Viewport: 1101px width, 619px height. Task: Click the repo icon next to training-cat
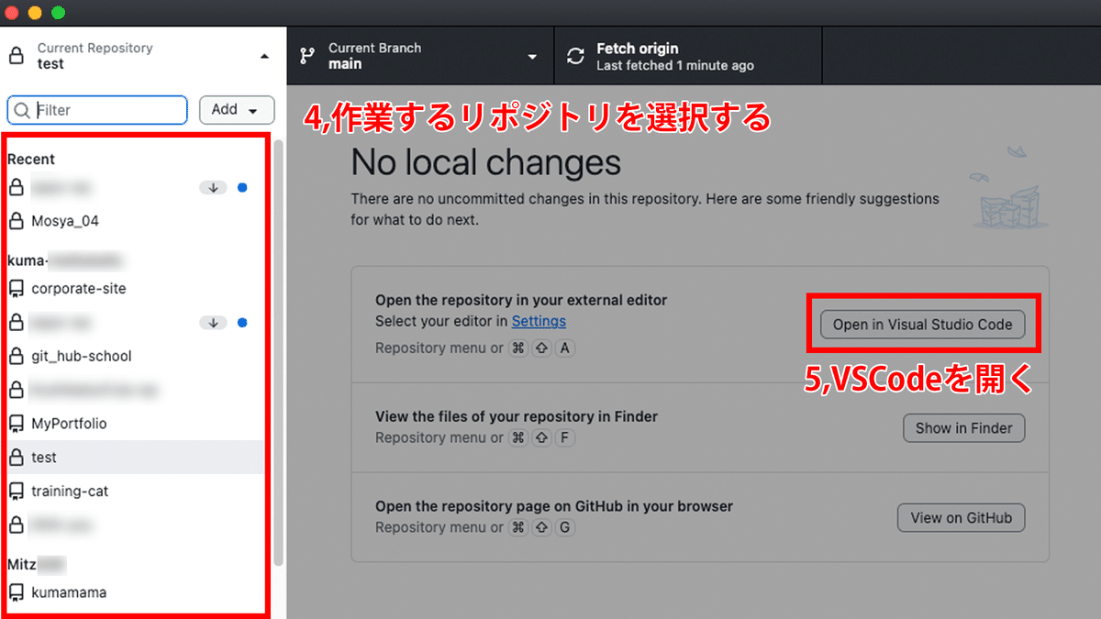click(16, 492)
